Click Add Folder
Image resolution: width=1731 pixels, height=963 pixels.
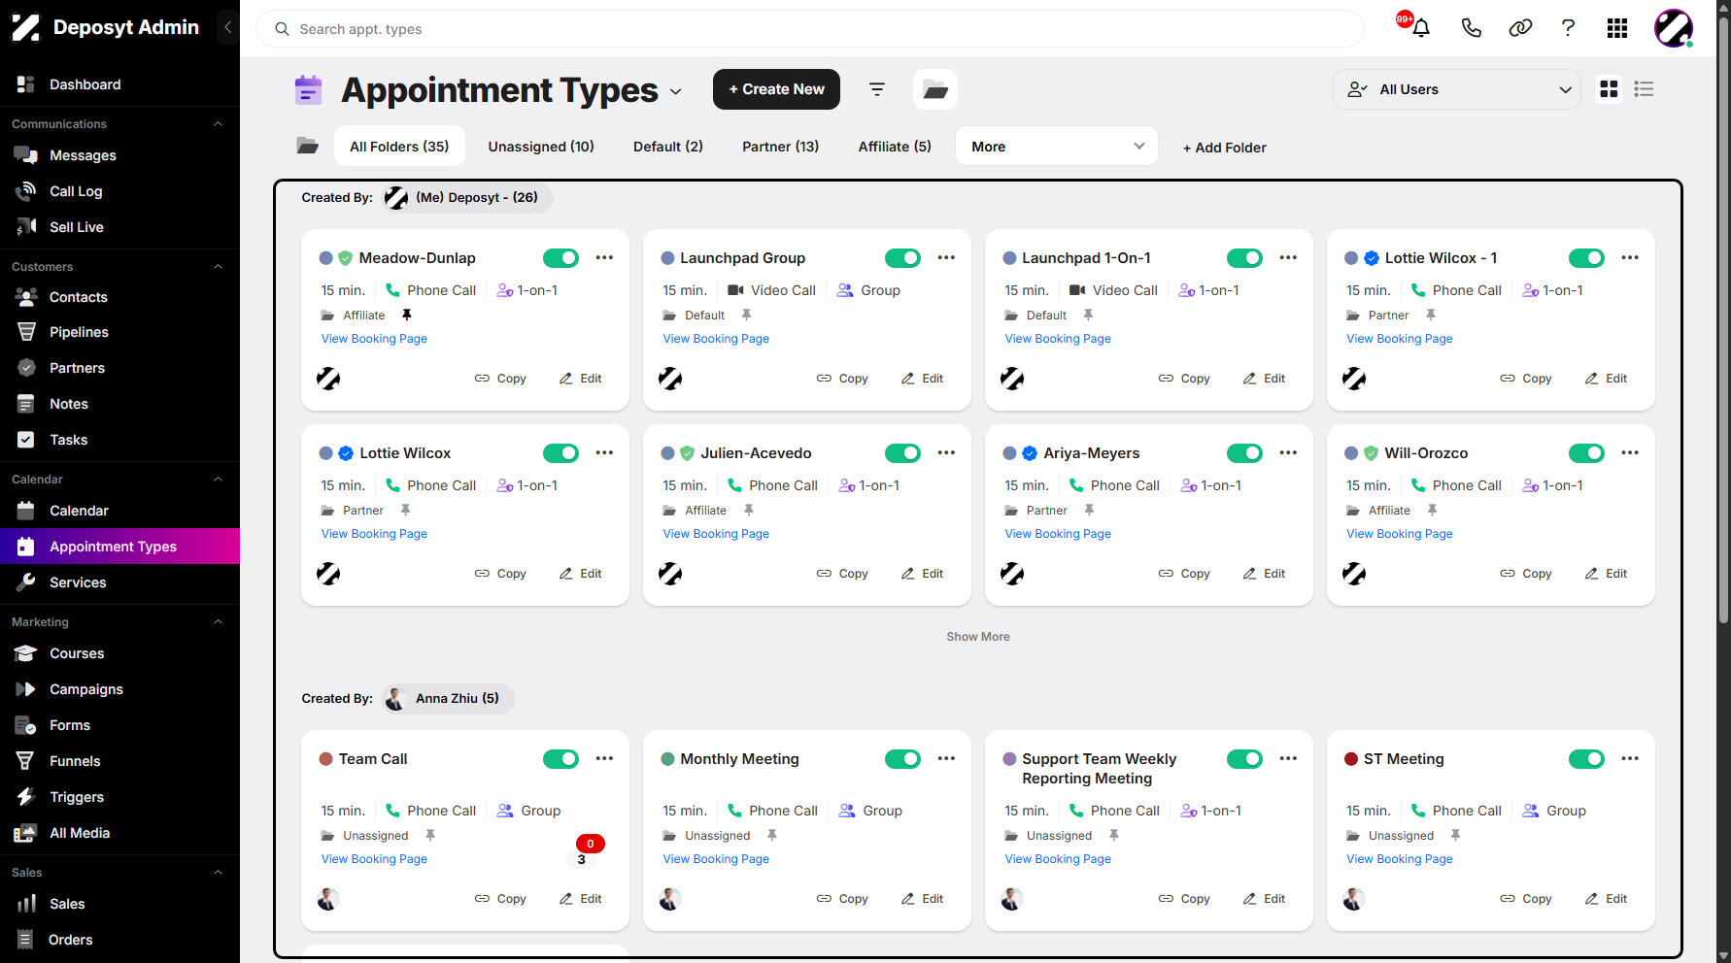1224,148
